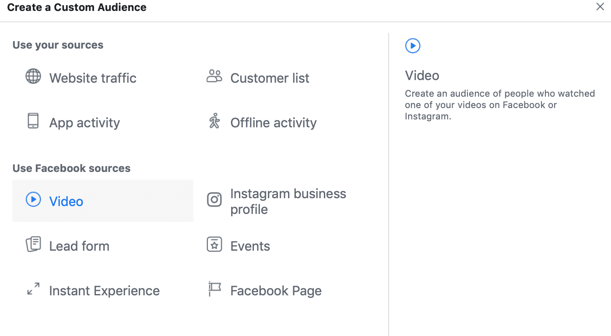
Task: Choose Customer list as an audience source
Action: pyautogui.click(x=270, y=78)
